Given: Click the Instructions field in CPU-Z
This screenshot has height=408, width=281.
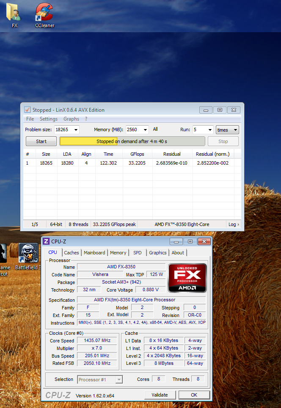Looking at the screenshot, I should 142,323.
